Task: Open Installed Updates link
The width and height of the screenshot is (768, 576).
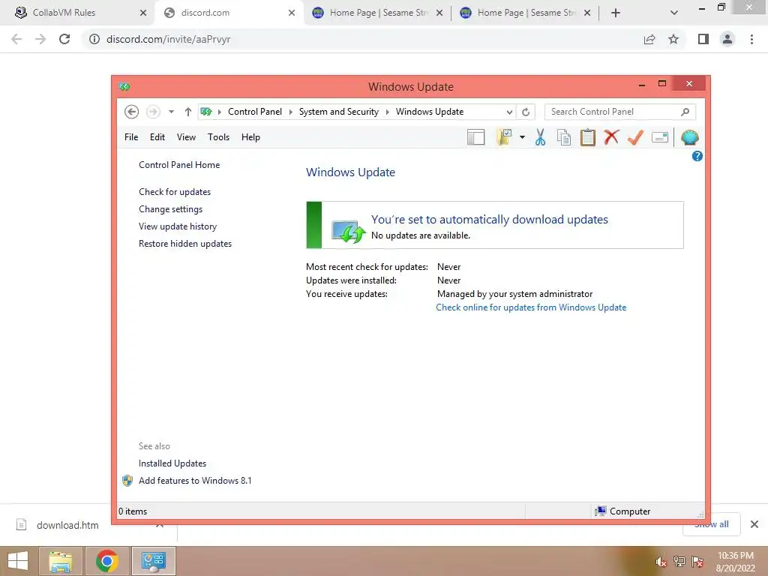Action: pyautogui.click(x=172, y=463)
